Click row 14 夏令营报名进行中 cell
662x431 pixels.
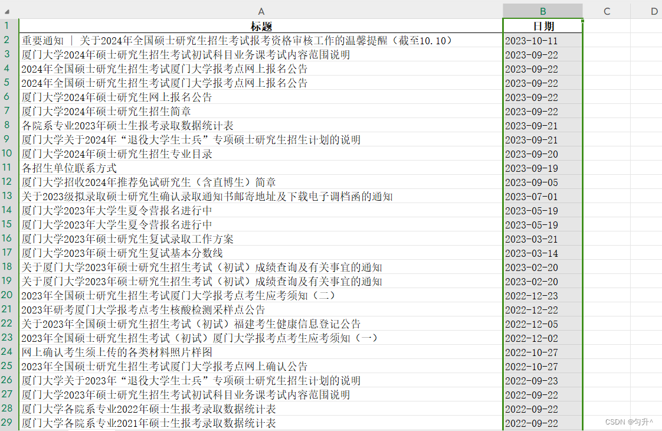(261, 210)
